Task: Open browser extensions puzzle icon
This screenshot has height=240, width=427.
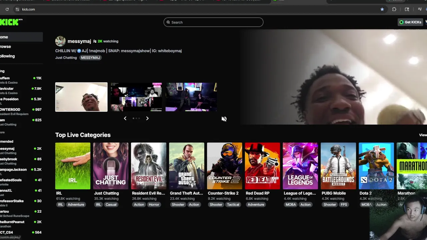Action: [394, 9]
